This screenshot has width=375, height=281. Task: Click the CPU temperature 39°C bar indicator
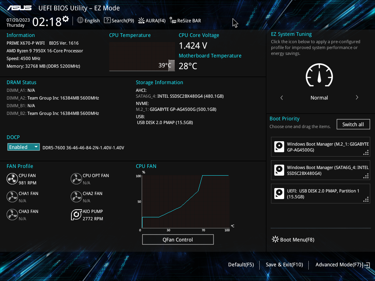pyautogui.click(x=171, y=65)
